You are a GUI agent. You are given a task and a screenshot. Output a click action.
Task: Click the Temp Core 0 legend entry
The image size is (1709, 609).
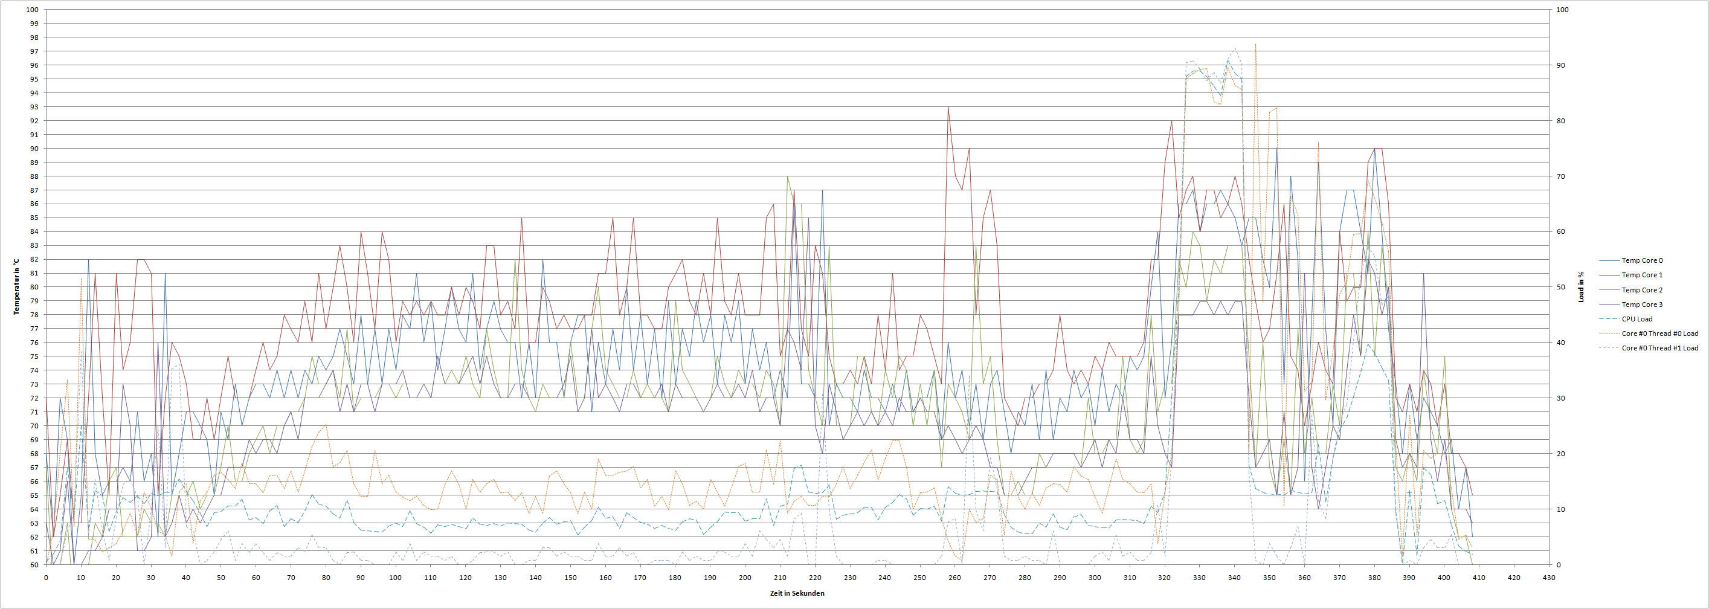[1642, 261]
